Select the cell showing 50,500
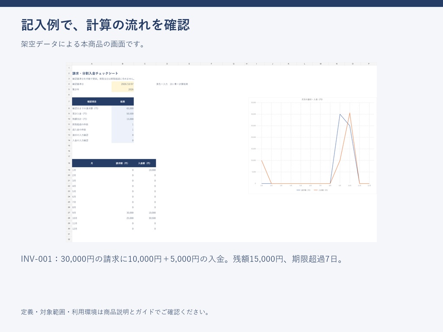This screenshot has height=332, width=443. [122, 114]
